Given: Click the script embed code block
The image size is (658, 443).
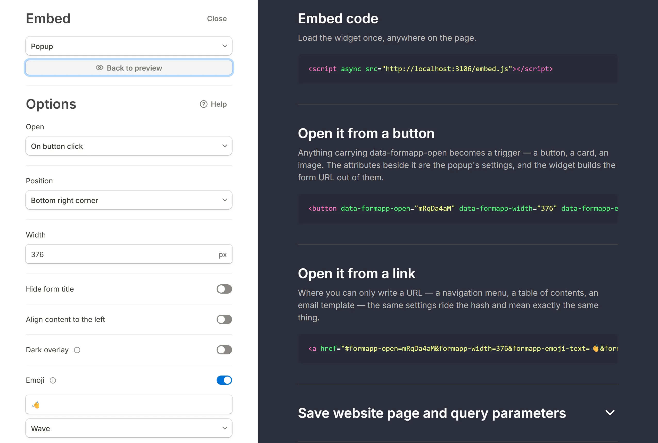Looking at the screenshot, I should 457,69.
